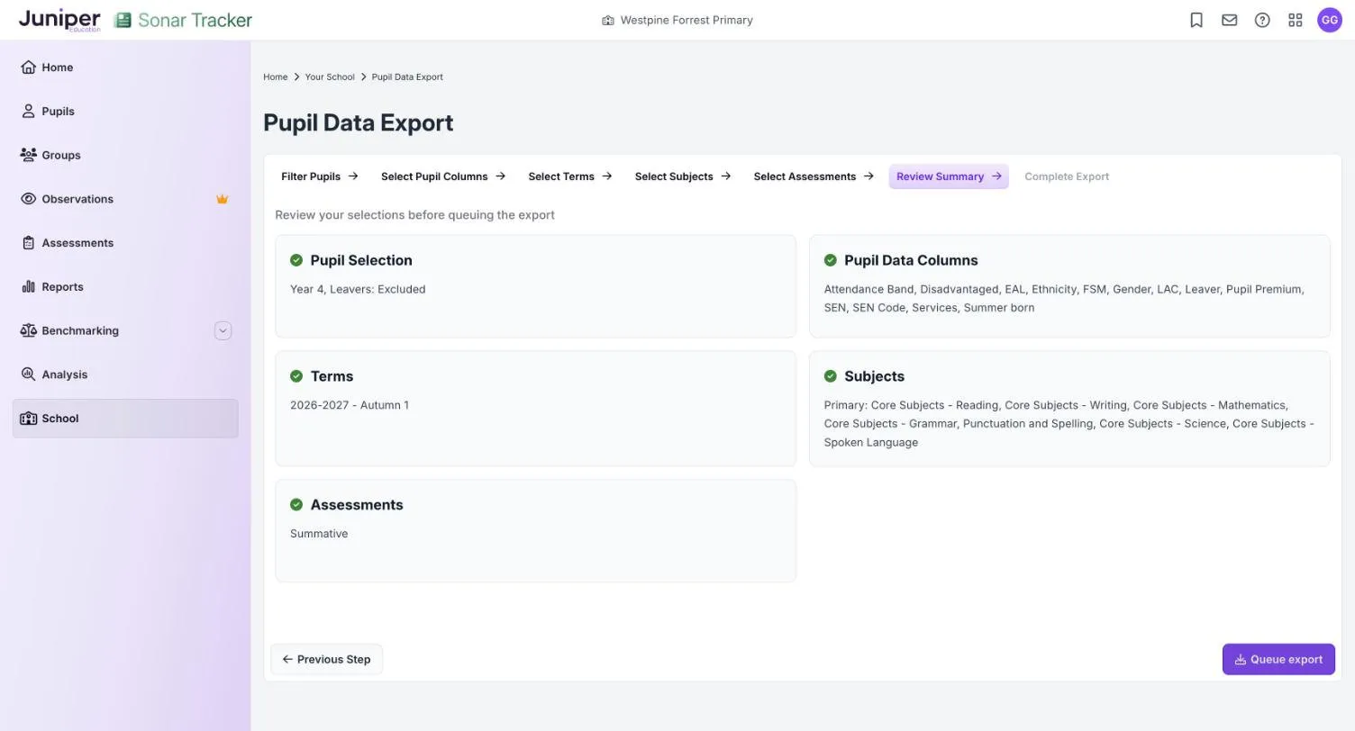This screenshot has height=731, width=1355.
Task: Switch to the Select Pupil Columns step
Action: pyautogui.click(x=443, y=176)
